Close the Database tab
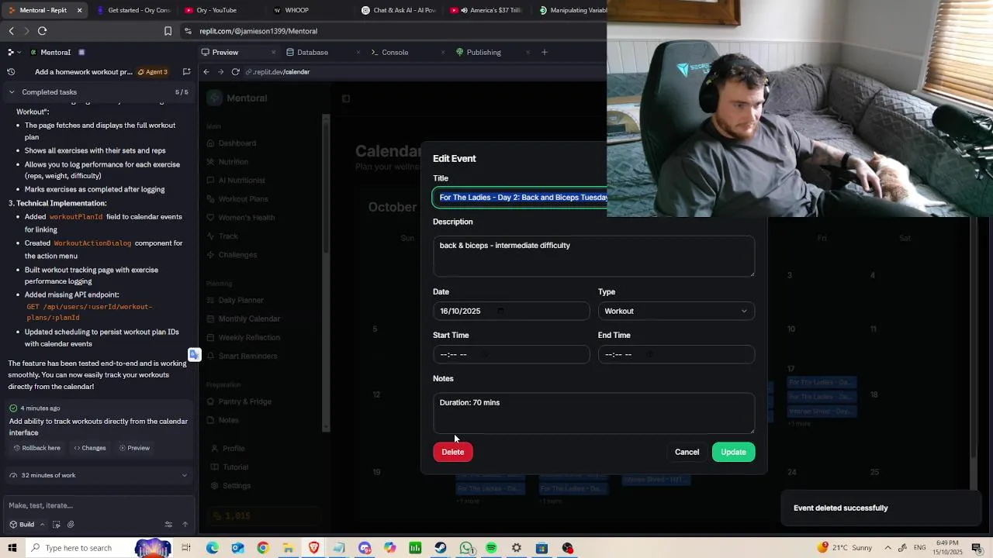This screenshot has width=993, height=558. (358, 52)
